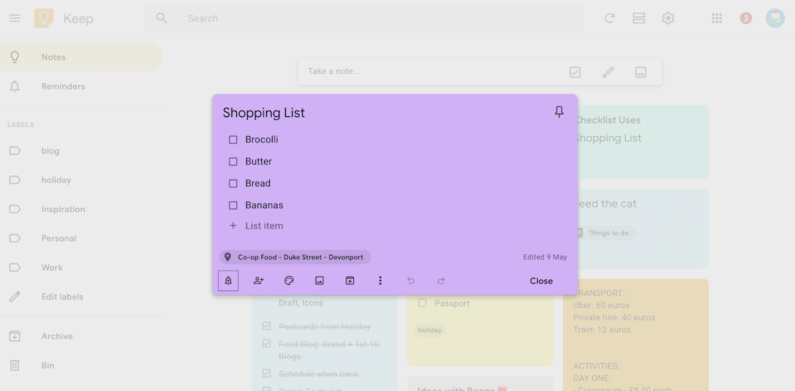Viewport: 795px width, 391px height.
Task: Click the search magnifier icon
Action: pos(162,18)
